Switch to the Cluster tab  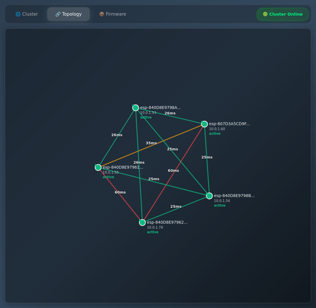click(27, 14)
